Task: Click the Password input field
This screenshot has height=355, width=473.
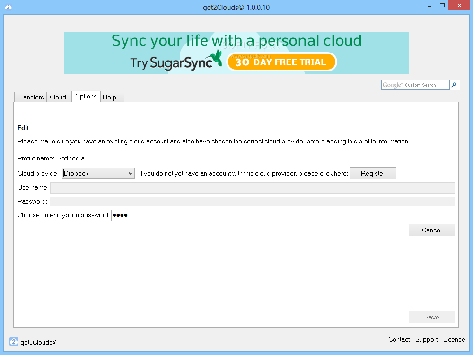Action: pos(252,201)
